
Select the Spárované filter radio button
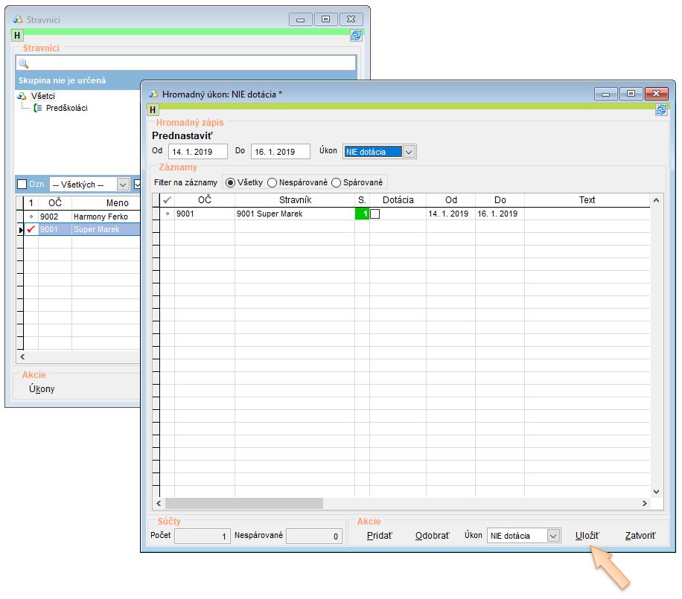(x=337, y=182)
